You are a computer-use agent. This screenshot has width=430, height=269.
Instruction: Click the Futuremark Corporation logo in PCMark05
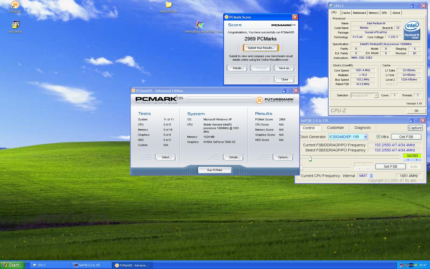tap(275, 100)
